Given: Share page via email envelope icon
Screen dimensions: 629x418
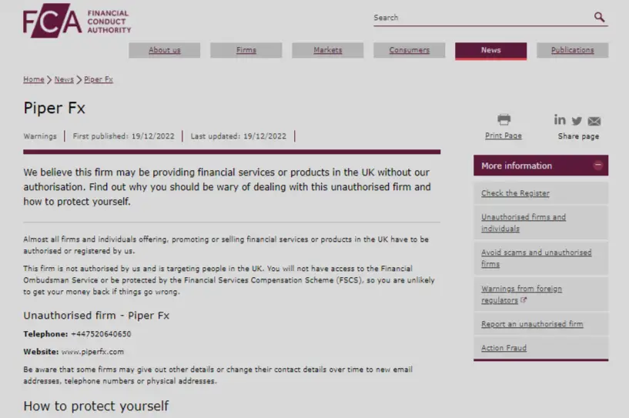Looking at the screenshot, I should [x=594, y=121].
